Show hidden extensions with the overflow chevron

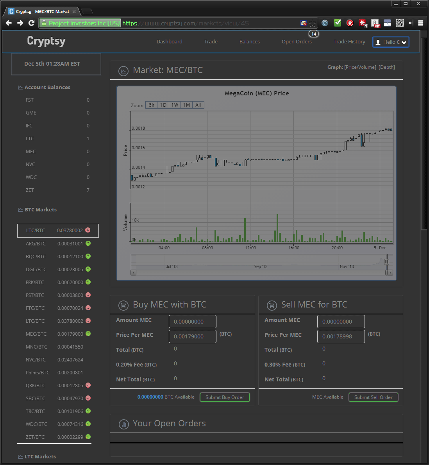[x=411, y=23]
